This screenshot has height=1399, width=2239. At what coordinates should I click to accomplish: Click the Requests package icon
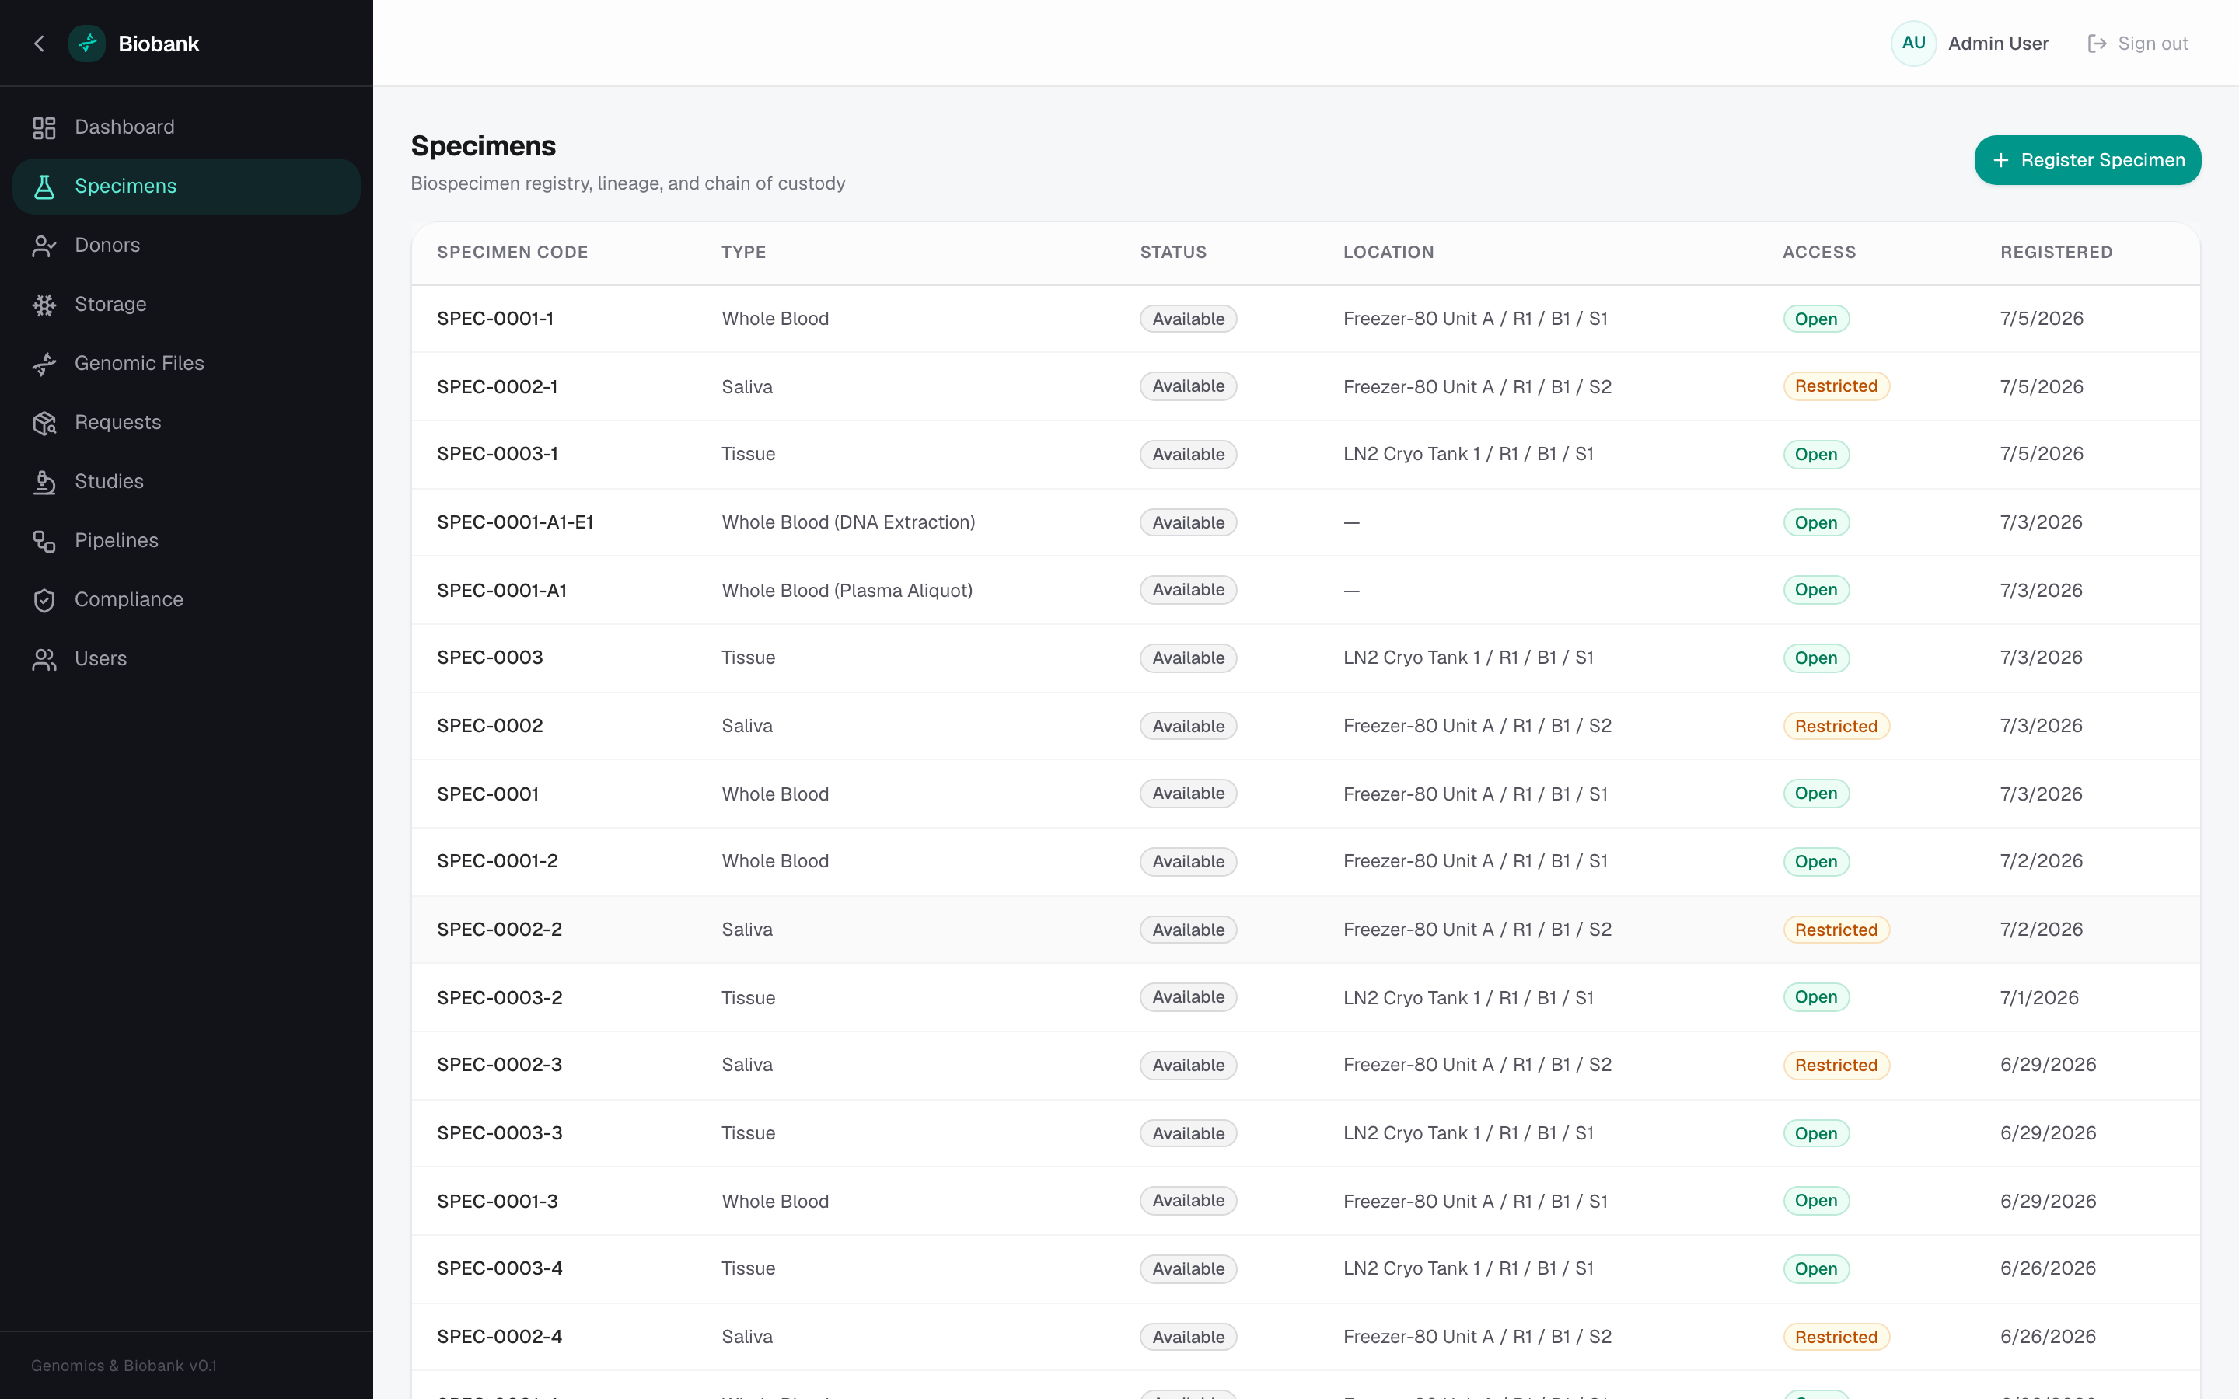point(44,423)
